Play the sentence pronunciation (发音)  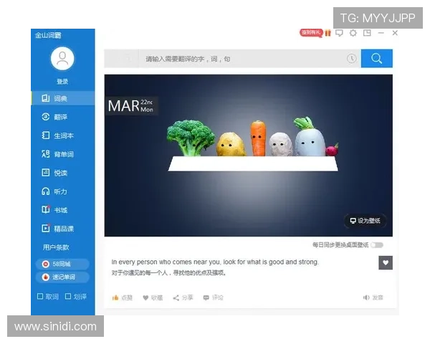point(373,297)
